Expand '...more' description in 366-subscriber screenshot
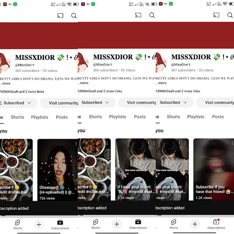 click(x=83, y=83)
